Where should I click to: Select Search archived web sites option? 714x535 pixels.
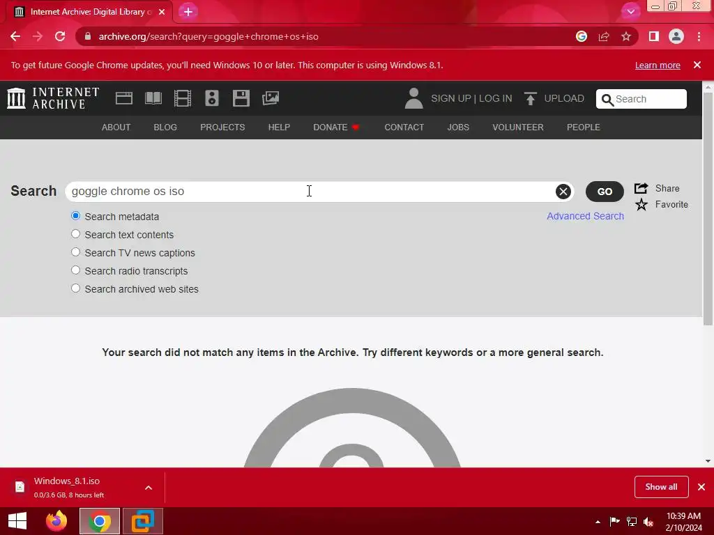click(75, 288)
